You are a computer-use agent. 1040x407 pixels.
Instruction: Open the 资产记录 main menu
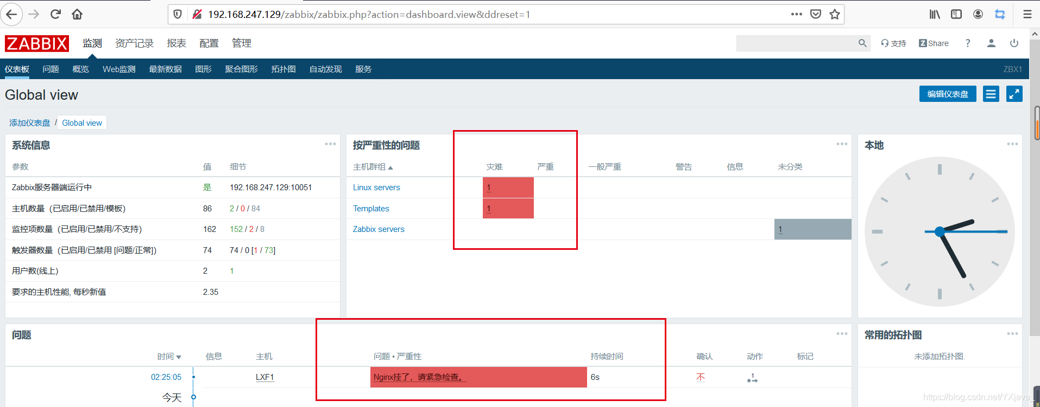coord(134,43)
